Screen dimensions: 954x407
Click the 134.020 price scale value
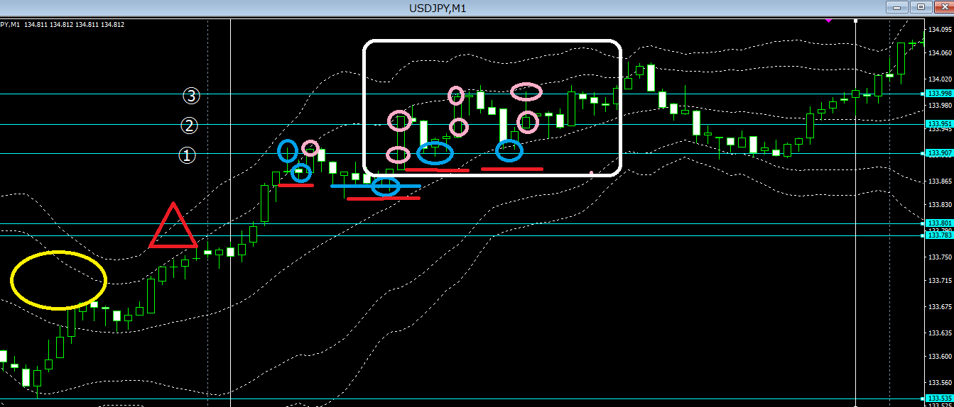coord(941,79)
